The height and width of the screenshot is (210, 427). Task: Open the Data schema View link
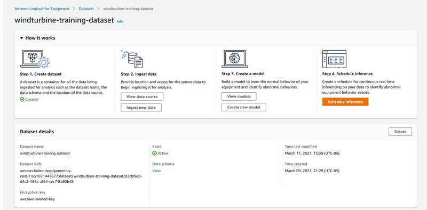coord(156,171)
